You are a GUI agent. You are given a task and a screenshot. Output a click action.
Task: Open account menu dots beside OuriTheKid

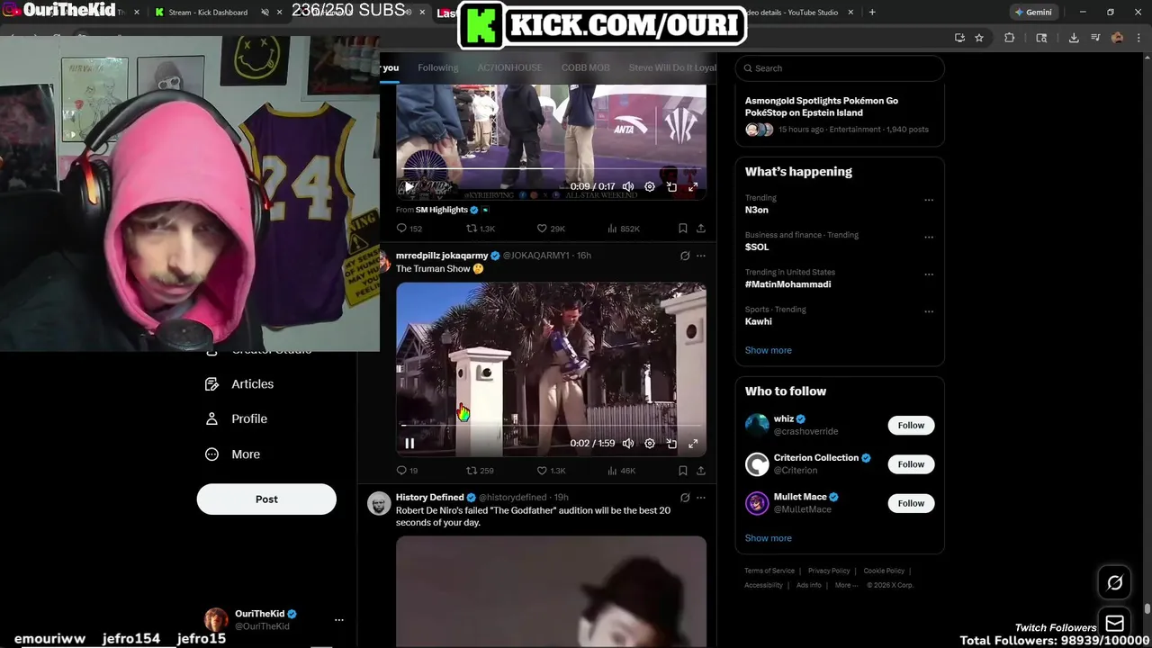339,620
